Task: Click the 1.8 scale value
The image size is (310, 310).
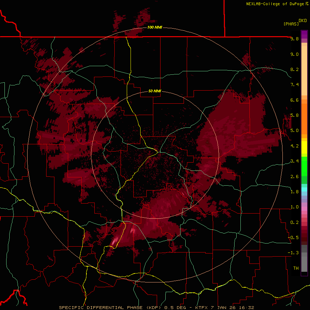Action: (294, 192)
